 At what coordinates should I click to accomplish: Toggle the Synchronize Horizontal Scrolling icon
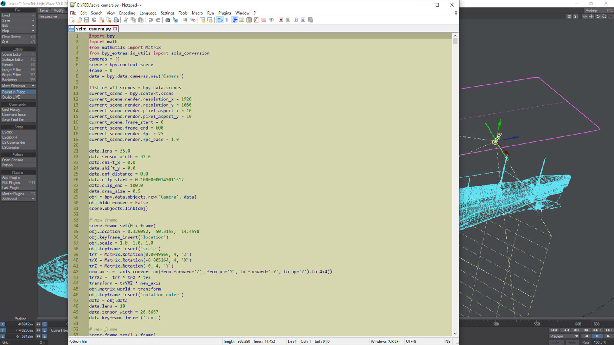[x=210, y=20]
